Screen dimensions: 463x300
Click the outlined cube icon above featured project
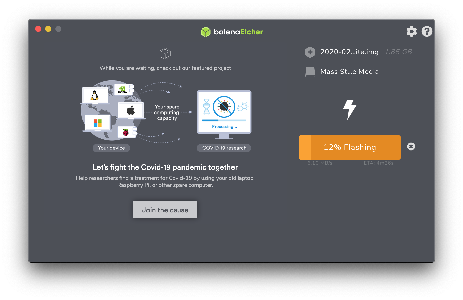pos(165,54)
